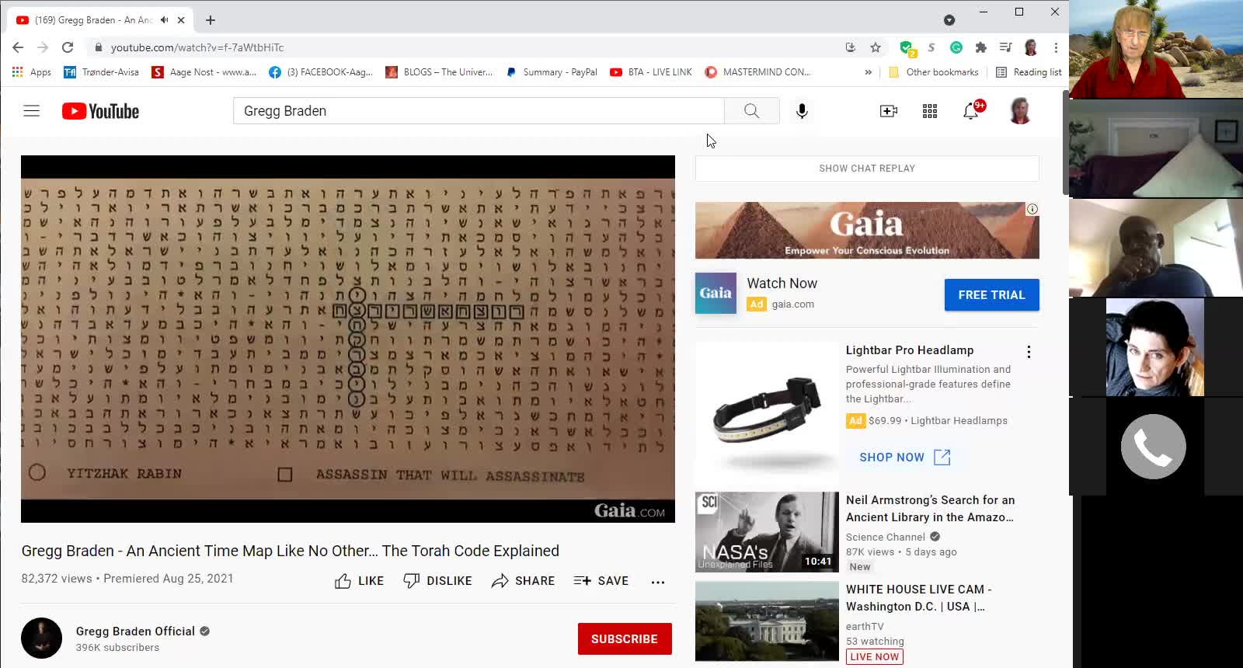
Task: Open the Trønder-Avisa bookmark
Action: (x=102, y=72)
